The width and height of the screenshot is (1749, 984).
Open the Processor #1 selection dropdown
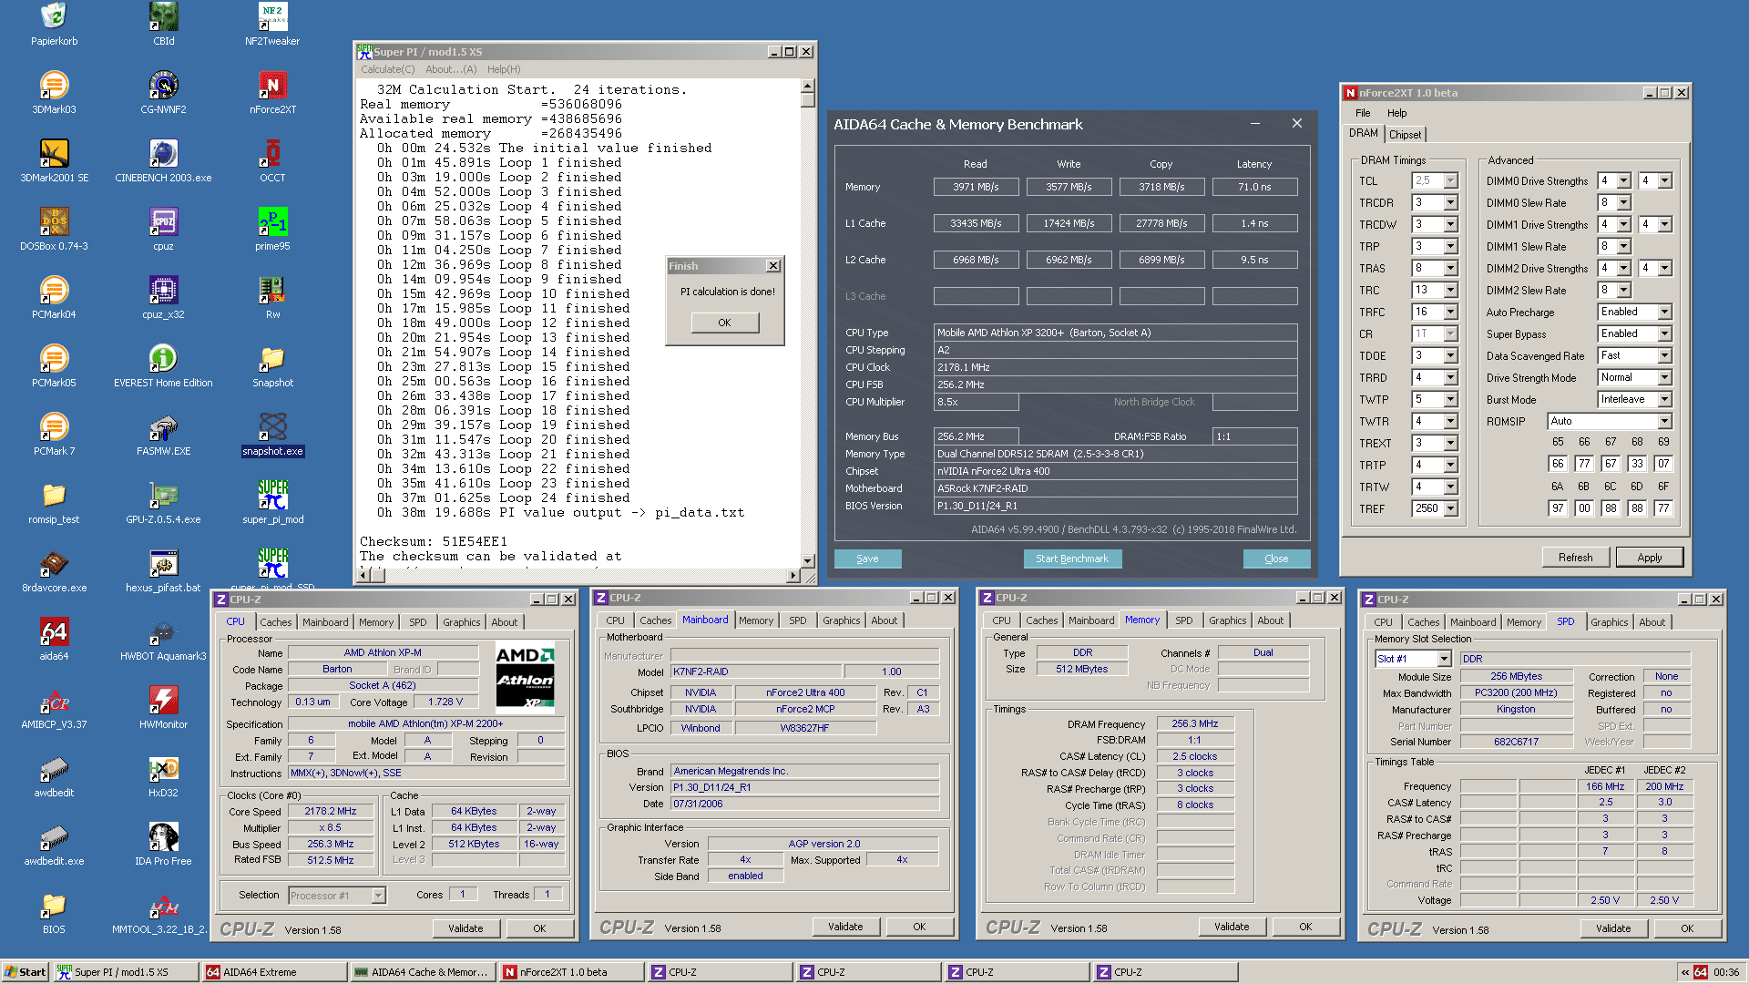(378, 896)
